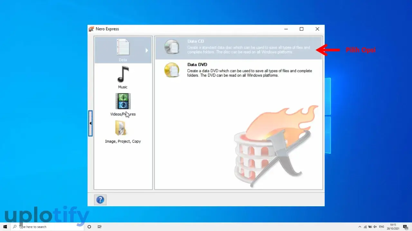Image resolution: width=412 pixels, height=231 pixels.
Task: Show hidden tray icons chevron
Action: [x=360, y=227]
